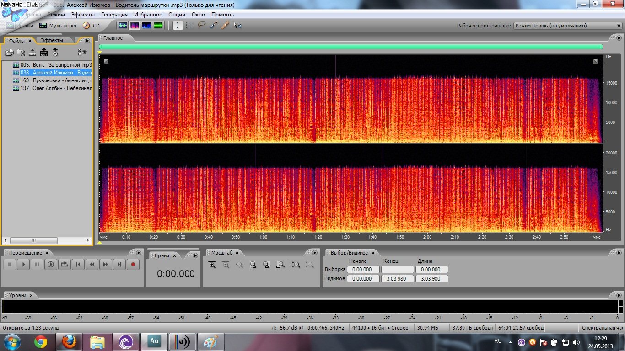Click Выборка Длина time field

[431, 270]
